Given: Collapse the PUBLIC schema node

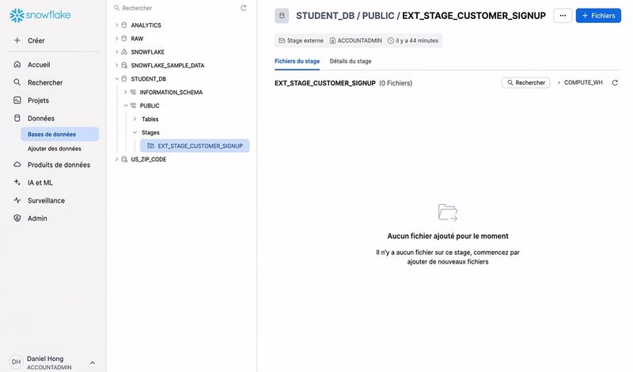Looking at the screenshot, I should tap(126, 105).
